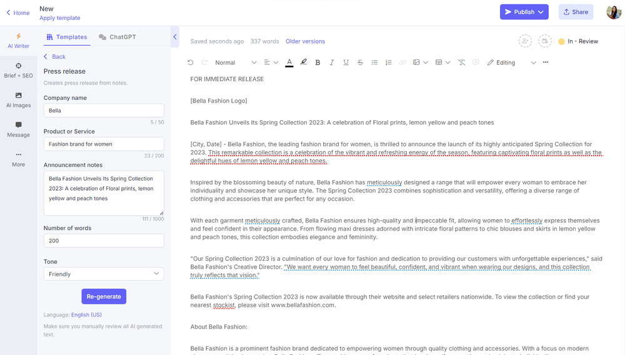Edit the Product or Service field
625x355 pixels.
[x=104, y=144]
